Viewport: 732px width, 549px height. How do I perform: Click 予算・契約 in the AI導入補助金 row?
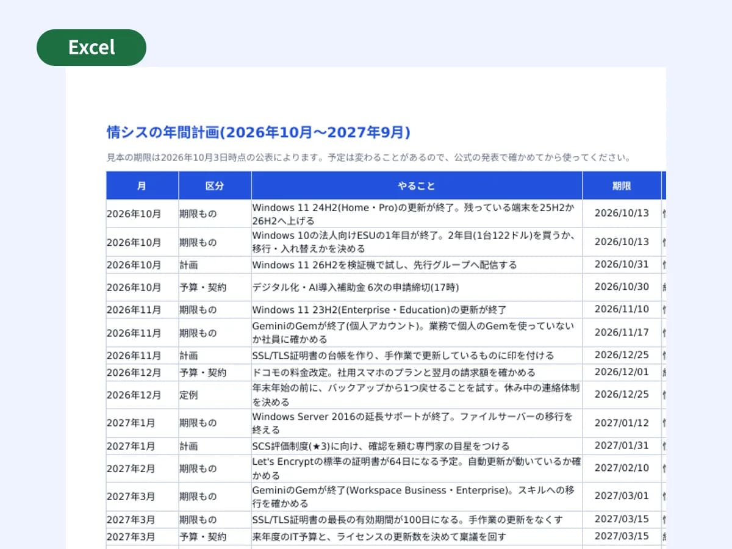pos(203,287)
